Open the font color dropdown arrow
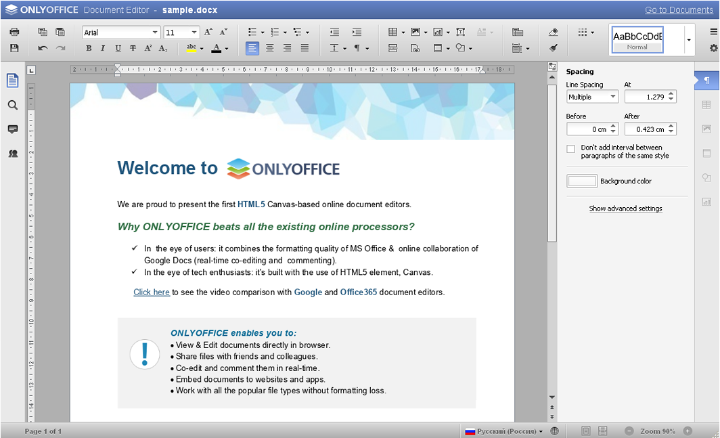Viewport: 720px width, 438px height. 227,49
